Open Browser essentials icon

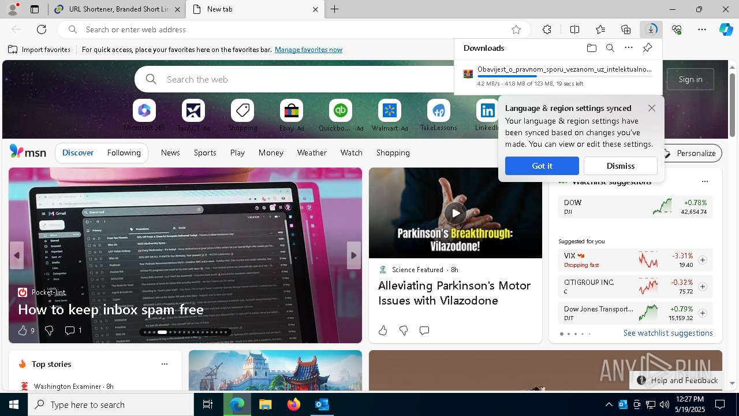point(677,29)
